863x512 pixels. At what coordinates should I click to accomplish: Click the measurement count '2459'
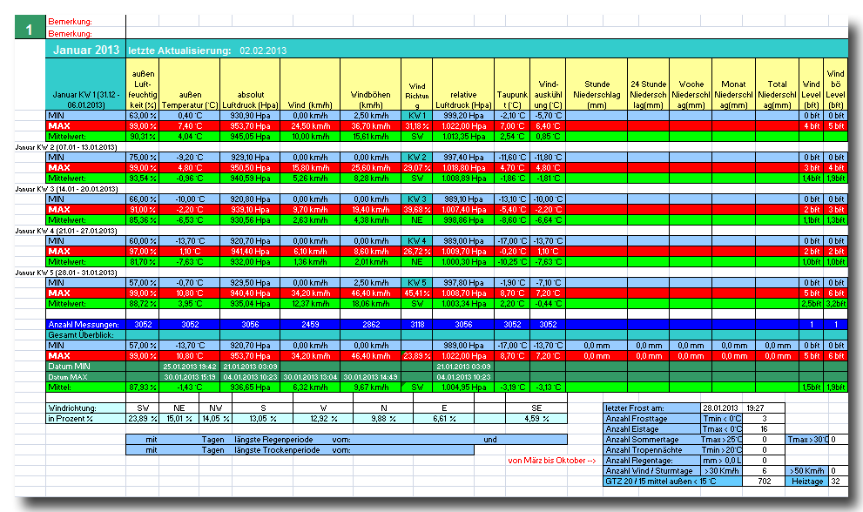click(x=310, y=325)
